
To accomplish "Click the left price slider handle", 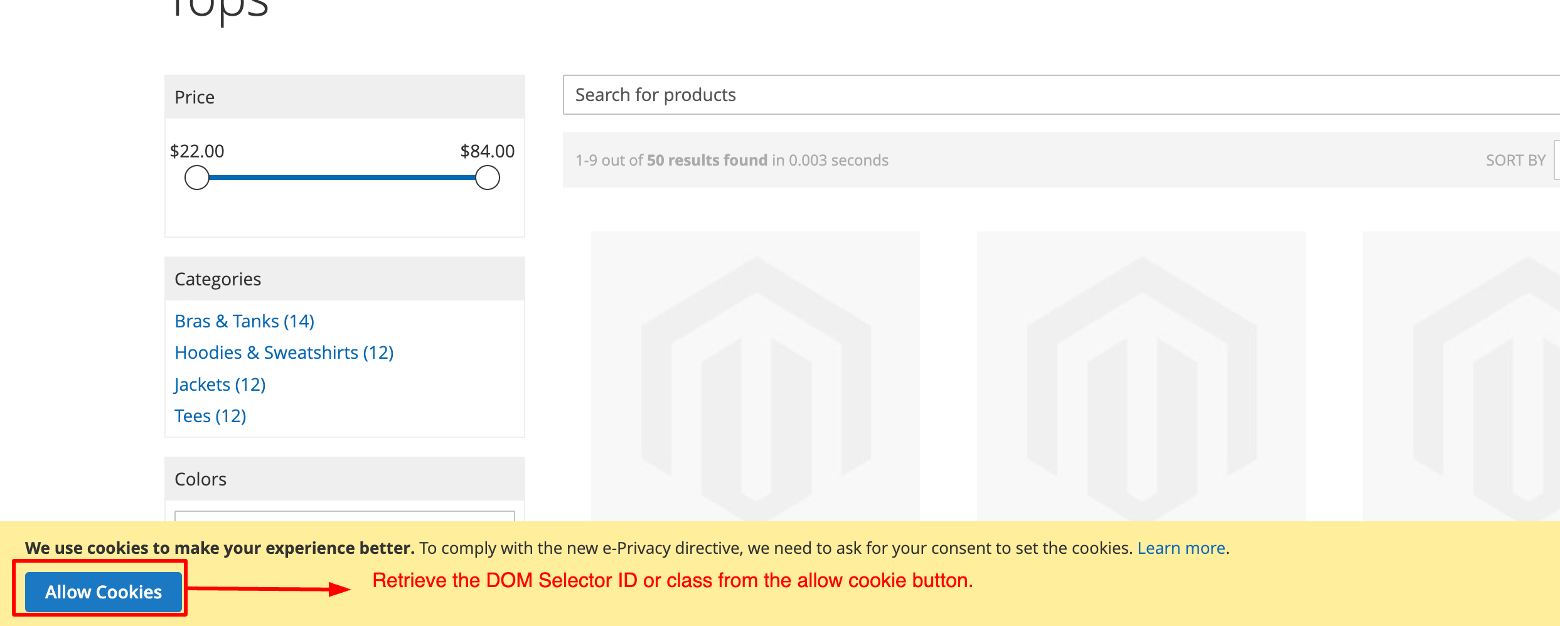I will [197, 177].
